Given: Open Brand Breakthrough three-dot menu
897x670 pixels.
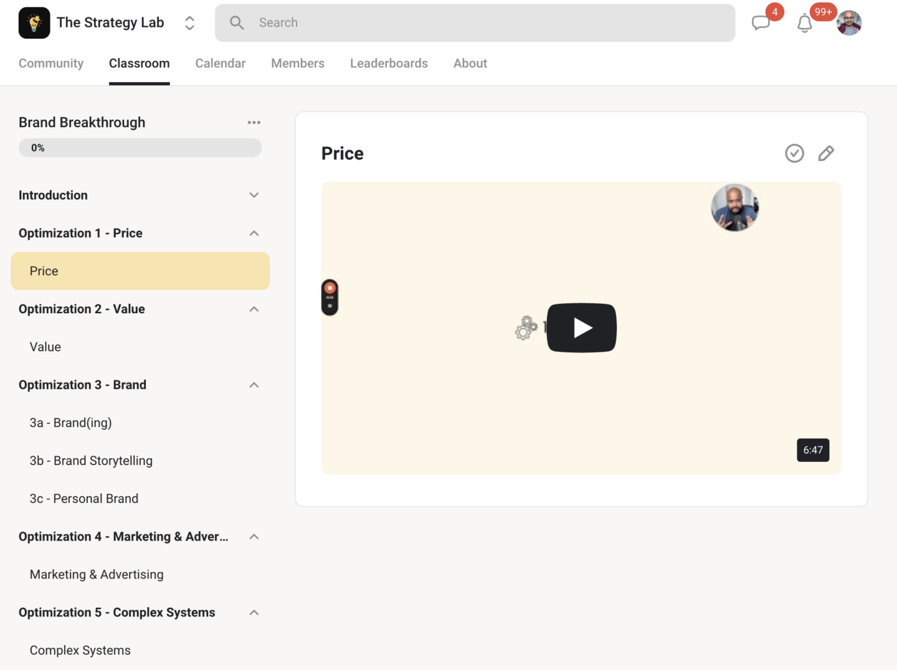Looking at the screenshot, I should (254, 123).
